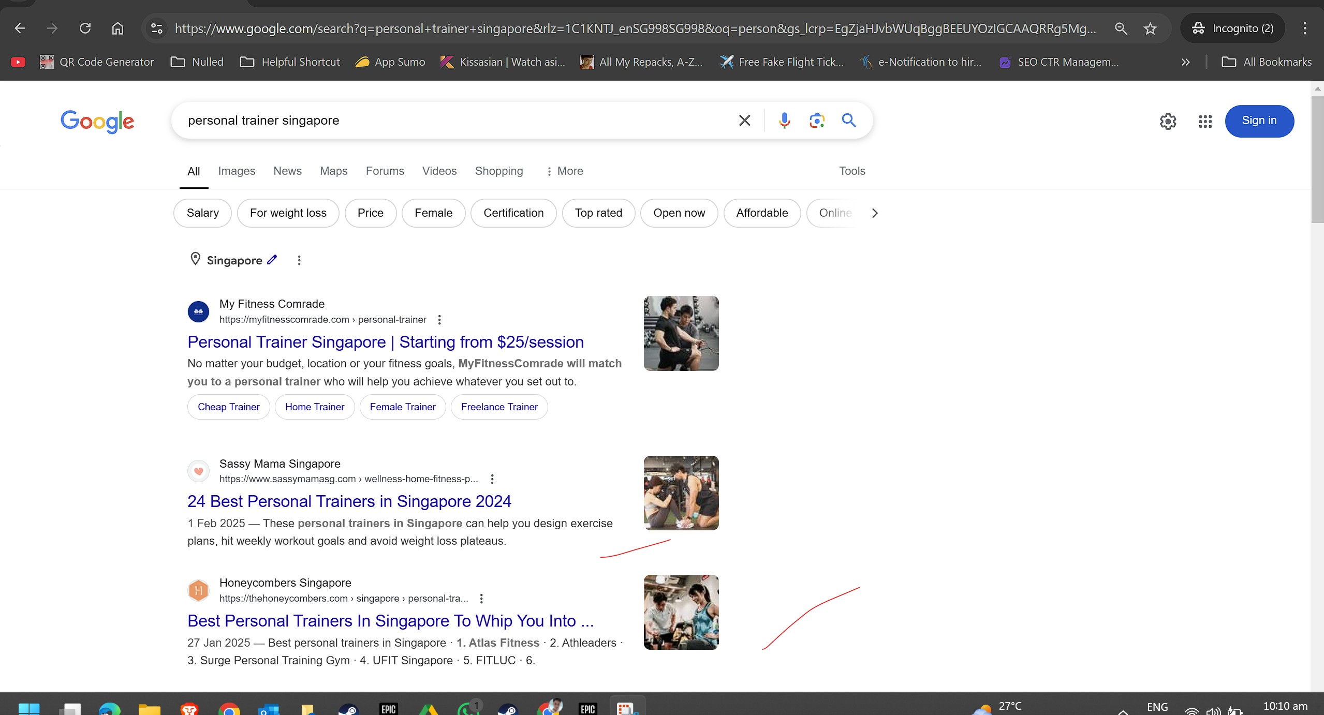Open the Chrome three-dot menu
The width and height of the screenshot is (1324, 715).
(1304, 28)
